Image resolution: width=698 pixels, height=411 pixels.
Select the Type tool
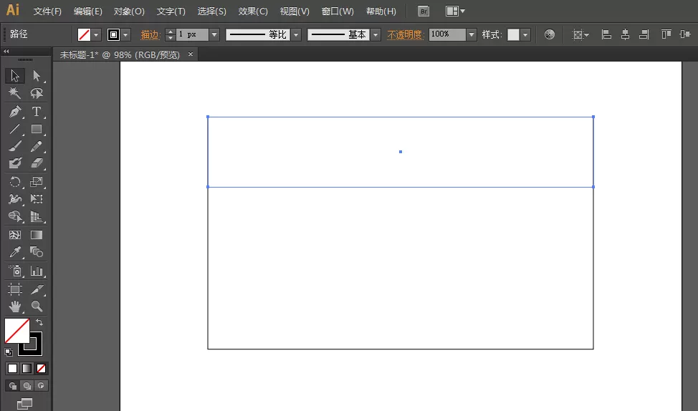[37, 111]
